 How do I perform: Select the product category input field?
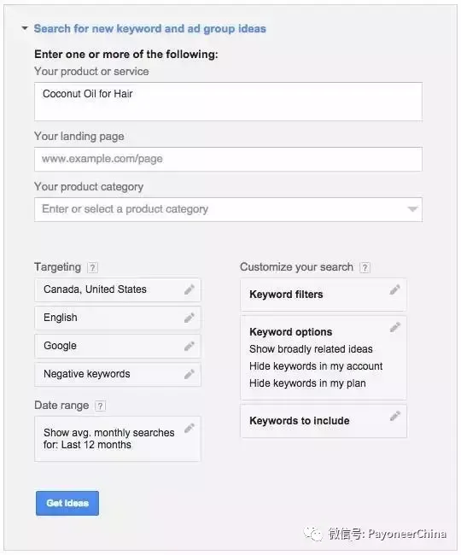click(x=228, y=209)
